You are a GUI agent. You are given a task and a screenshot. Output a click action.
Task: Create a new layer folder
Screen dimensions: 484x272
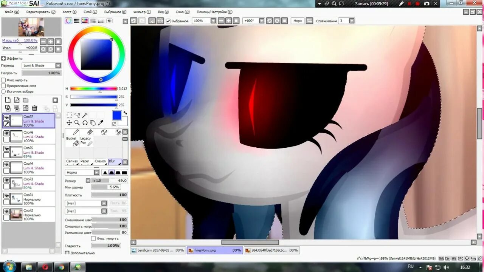coord(26,100)
